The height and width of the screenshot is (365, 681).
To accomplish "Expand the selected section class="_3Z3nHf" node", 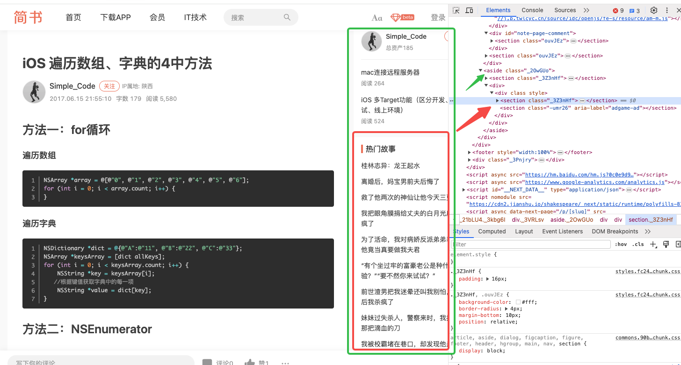I will (x=497, y=100).
